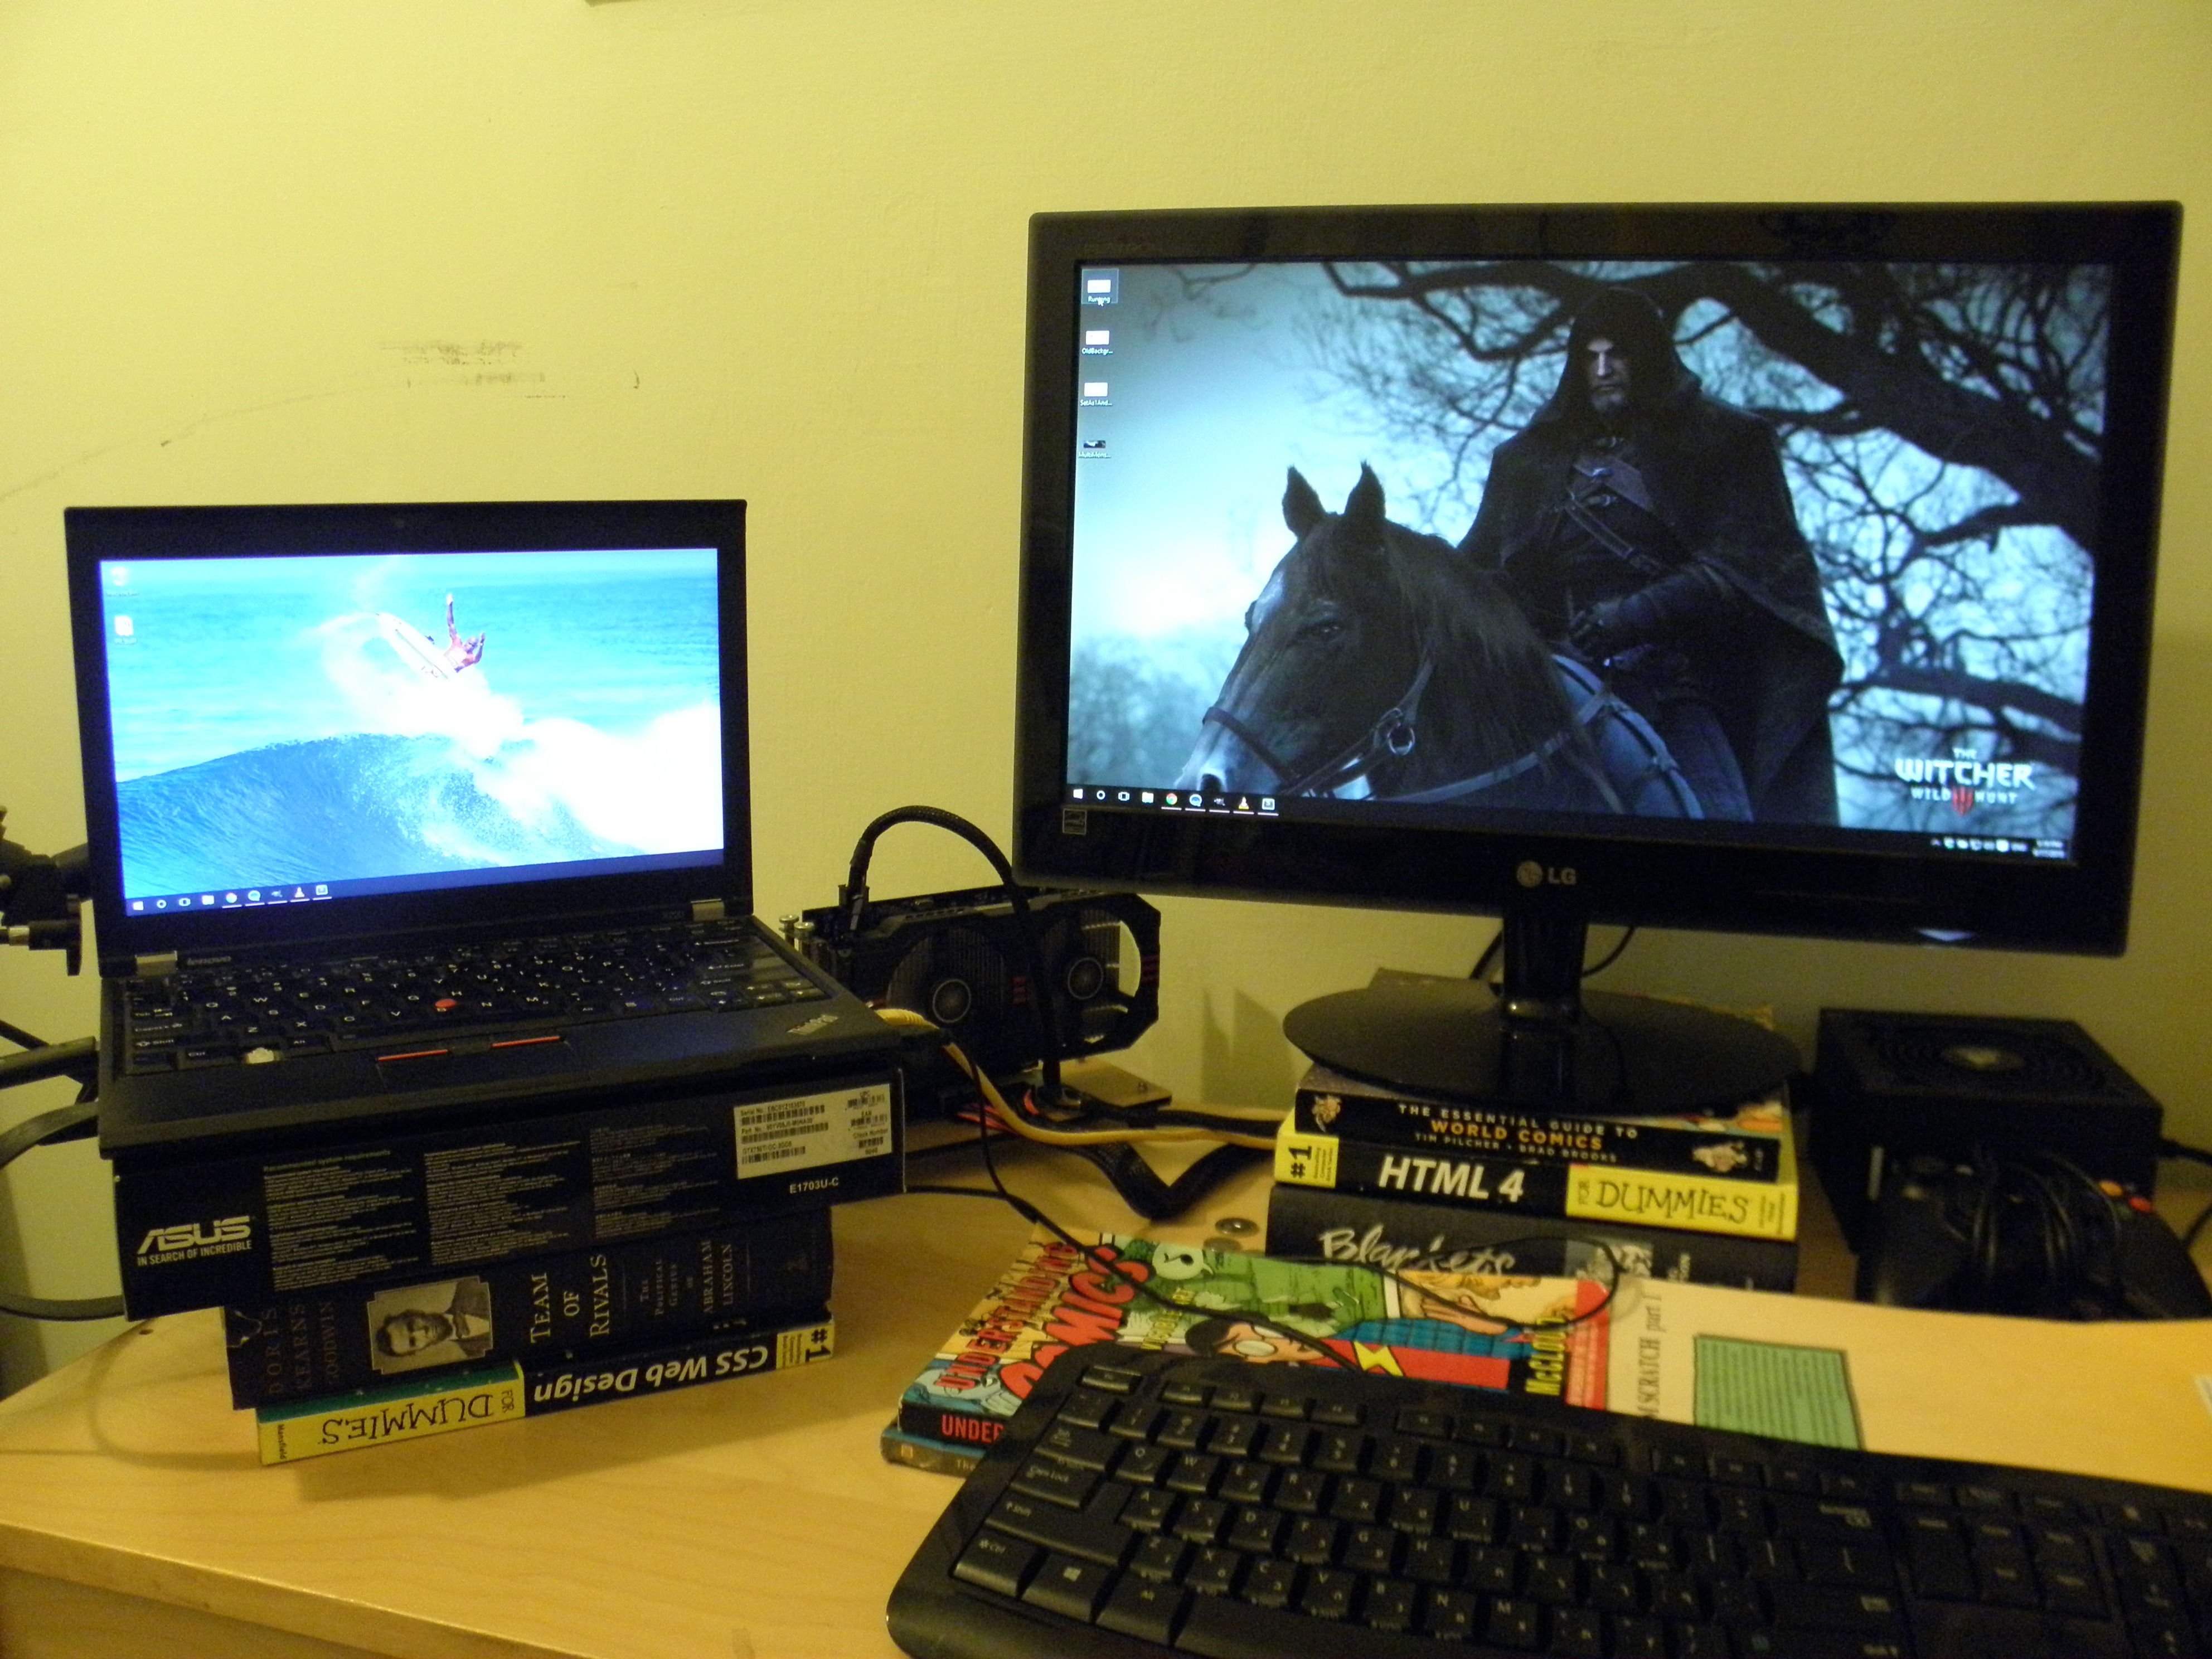The width and height of the screenshot is (2212, 1659).
Task: Open VLC cone on laptop taskbar
Action: pos(299,892)
